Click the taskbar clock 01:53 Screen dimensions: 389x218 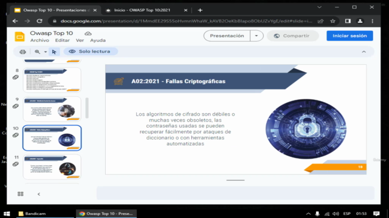click(361, 214)
